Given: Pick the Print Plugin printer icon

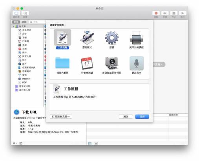Looking at the screenshot, I should tap(136, 38).
